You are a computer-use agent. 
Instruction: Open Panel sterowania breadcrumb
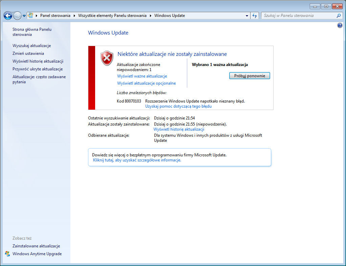tap(55, 16)
